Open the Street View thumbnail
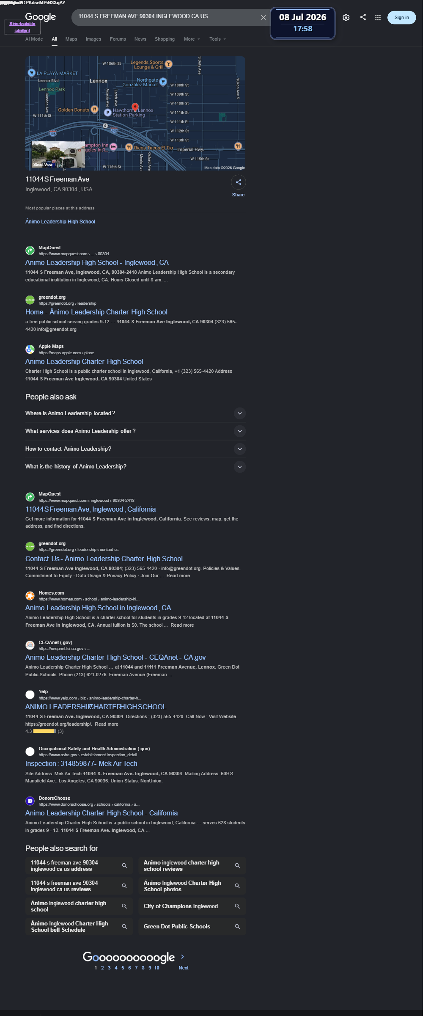428x1016 pixels. 58,154
